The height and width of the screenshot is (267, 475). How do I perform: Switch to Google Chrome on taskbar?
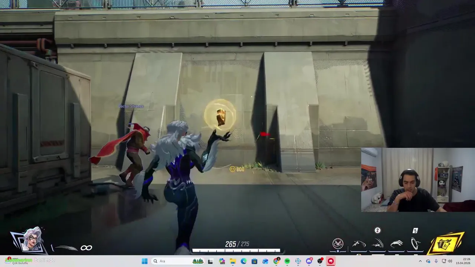(276, 261)
